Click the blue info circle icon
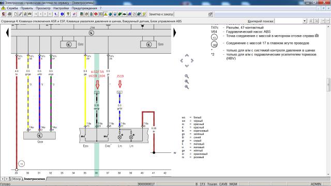Image resolution: width=331 pixels, height=186 pixels. coord(62,14)
